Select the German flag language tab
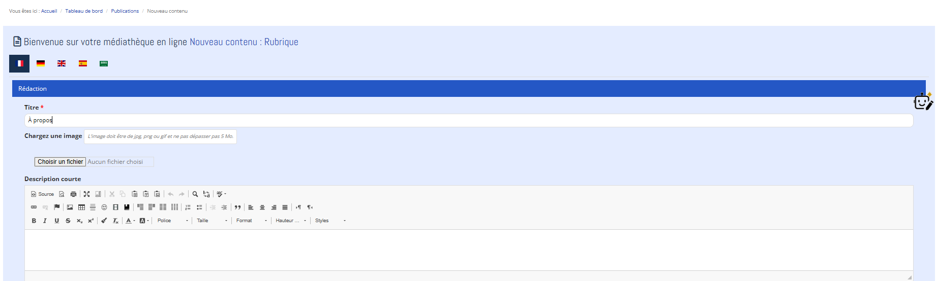Image resolution: width=936 pixels, height=281 pixels. 41,63
